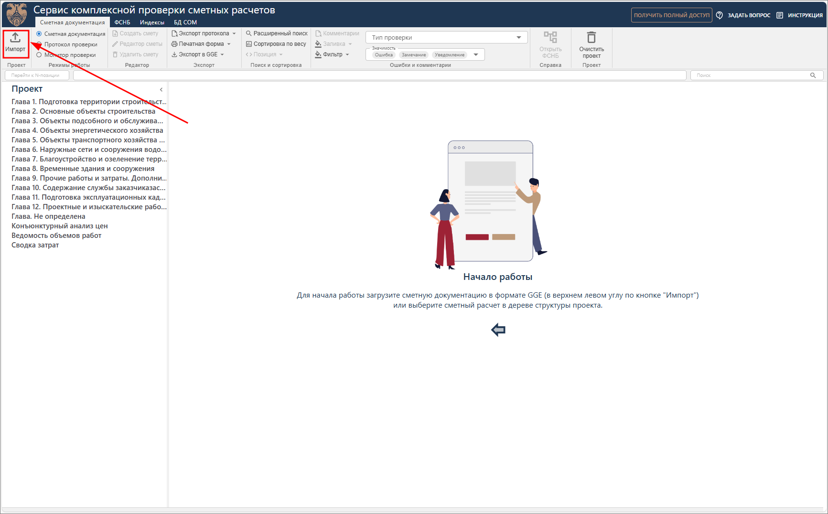
Task: Expand the Значимость dropdown arrow
Action: 476,55
